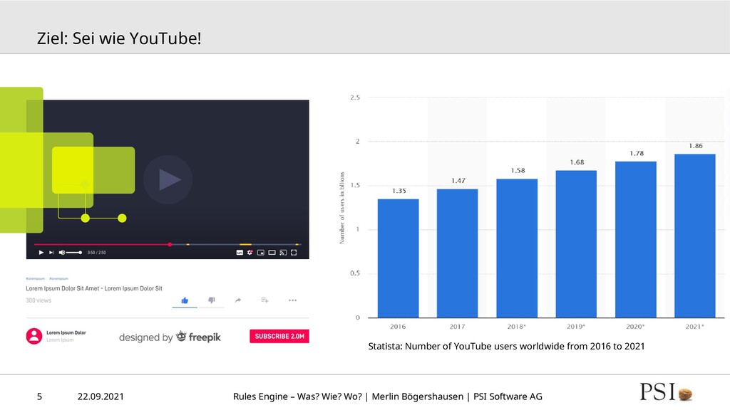
Task: Open player settings gear icon
Action: point(250,253)
